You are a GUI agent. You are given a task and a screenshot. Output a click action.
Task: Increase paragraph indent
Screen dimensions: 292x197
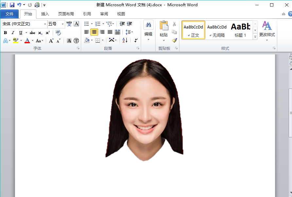coord(129,24)
